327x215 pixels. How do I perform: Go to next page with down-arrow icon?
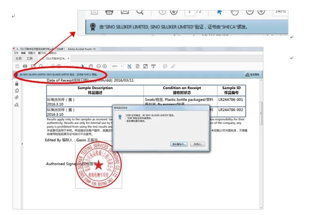59,66
